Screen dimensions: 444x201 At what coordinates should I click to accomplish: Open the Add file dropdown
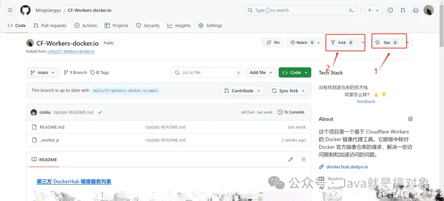point(261,72)
